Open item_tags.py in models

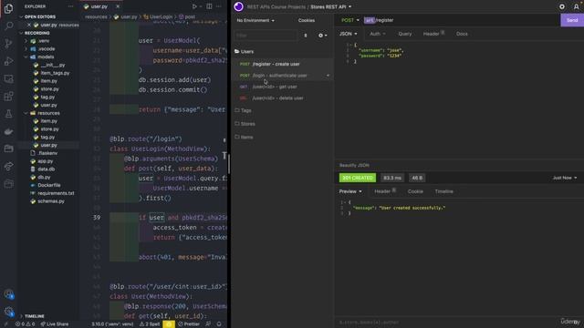tap(55, 73)
